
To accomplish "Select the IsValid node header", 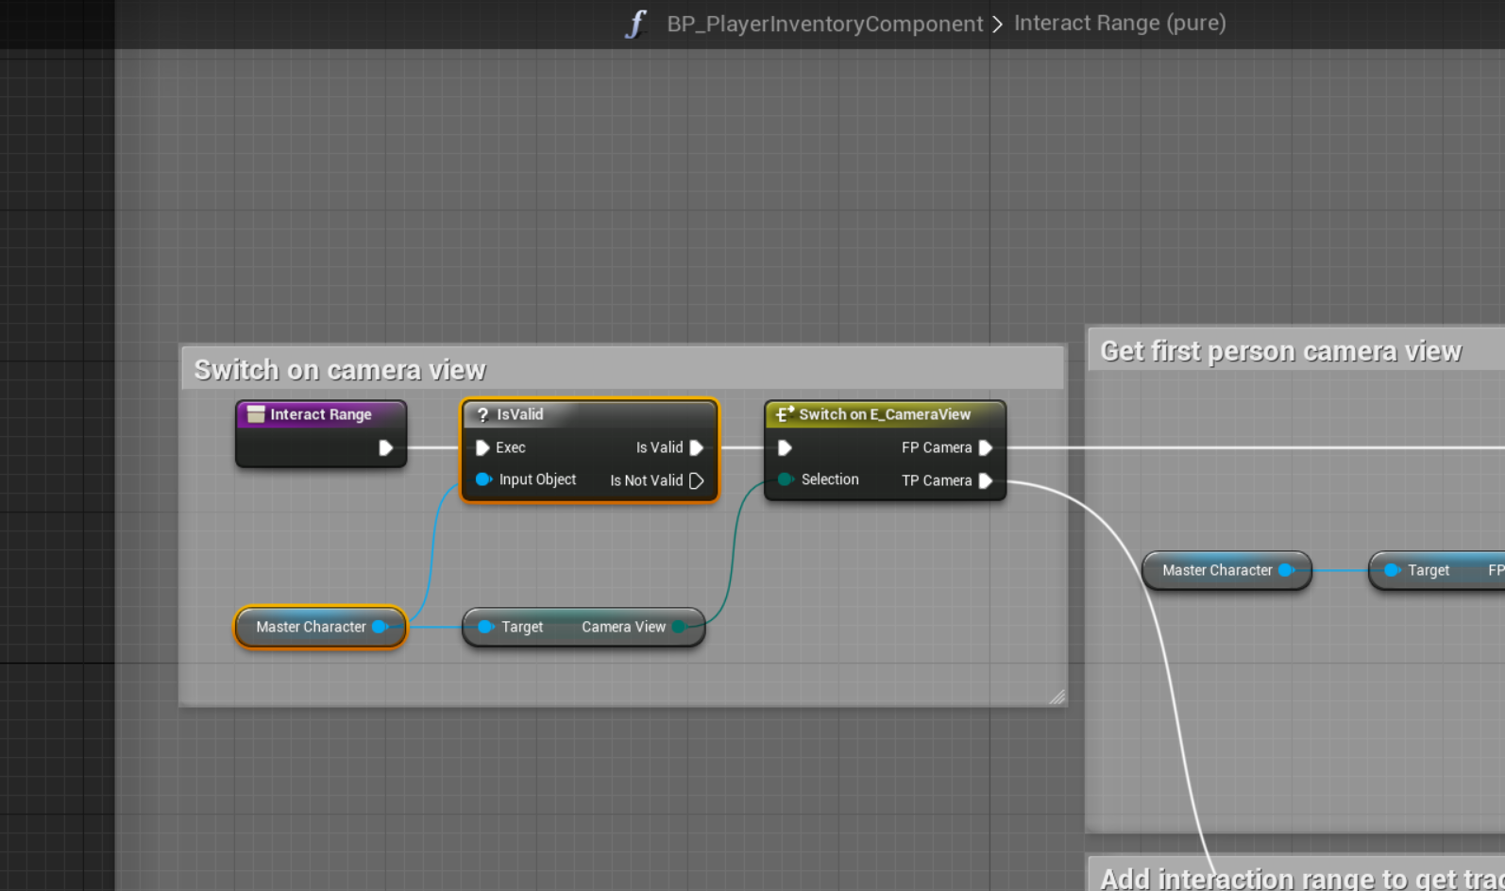I will pos(589,414).
